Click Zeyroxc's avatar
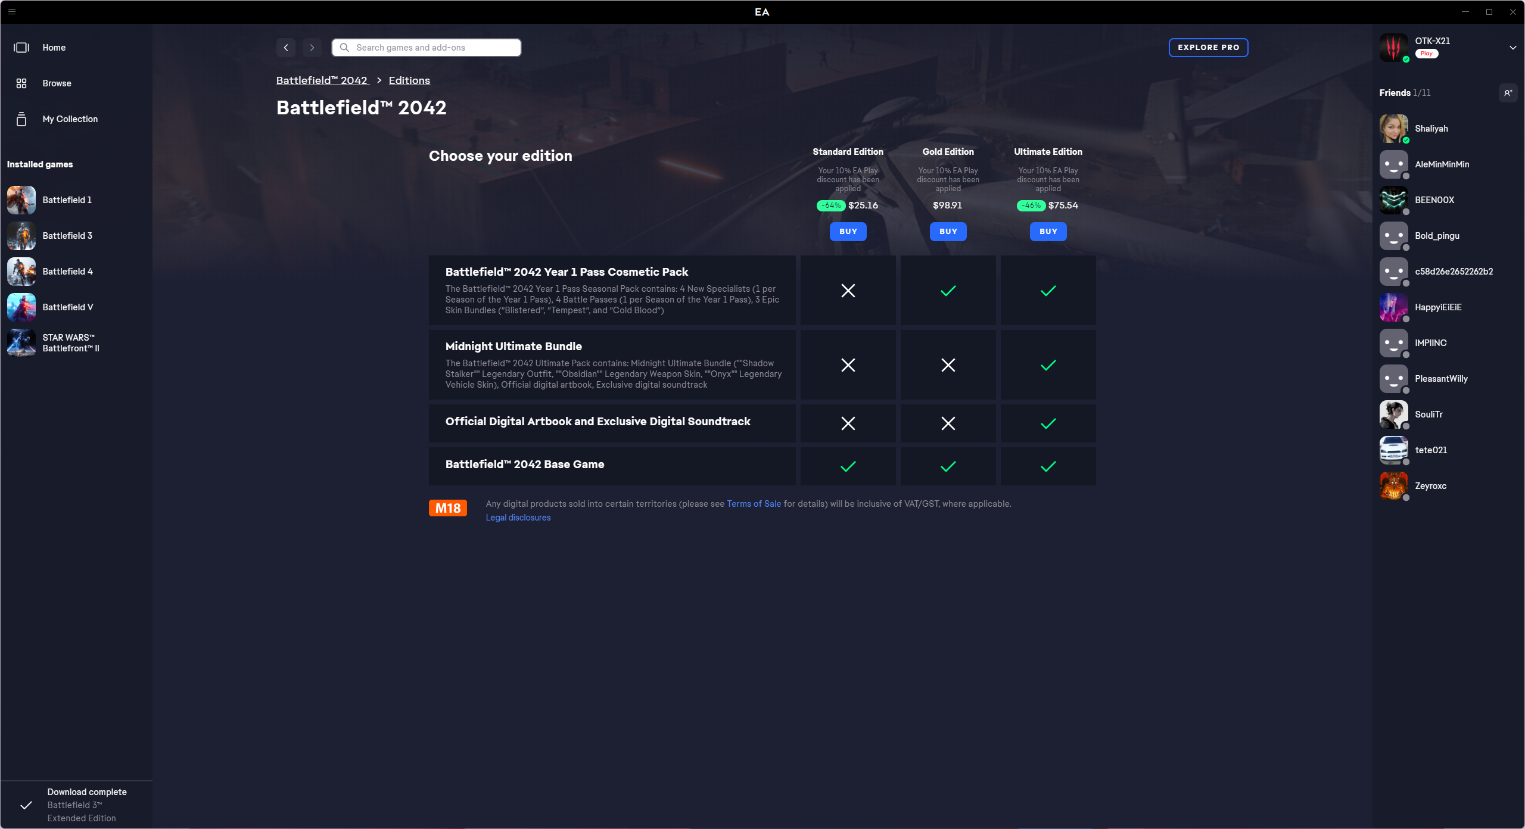 [1394, 486]
